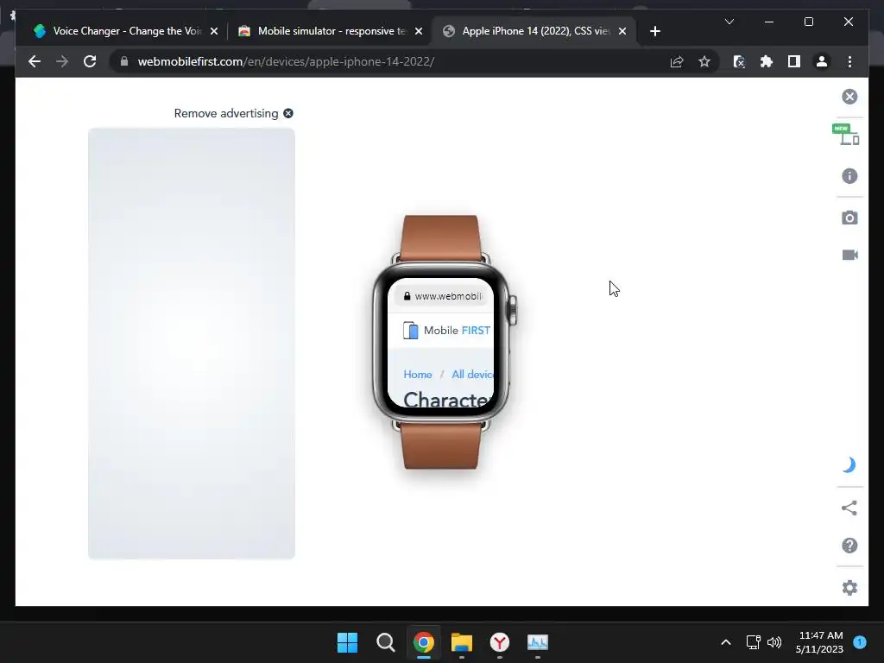Expand the tab search dropdown chevron

point(729,22)
